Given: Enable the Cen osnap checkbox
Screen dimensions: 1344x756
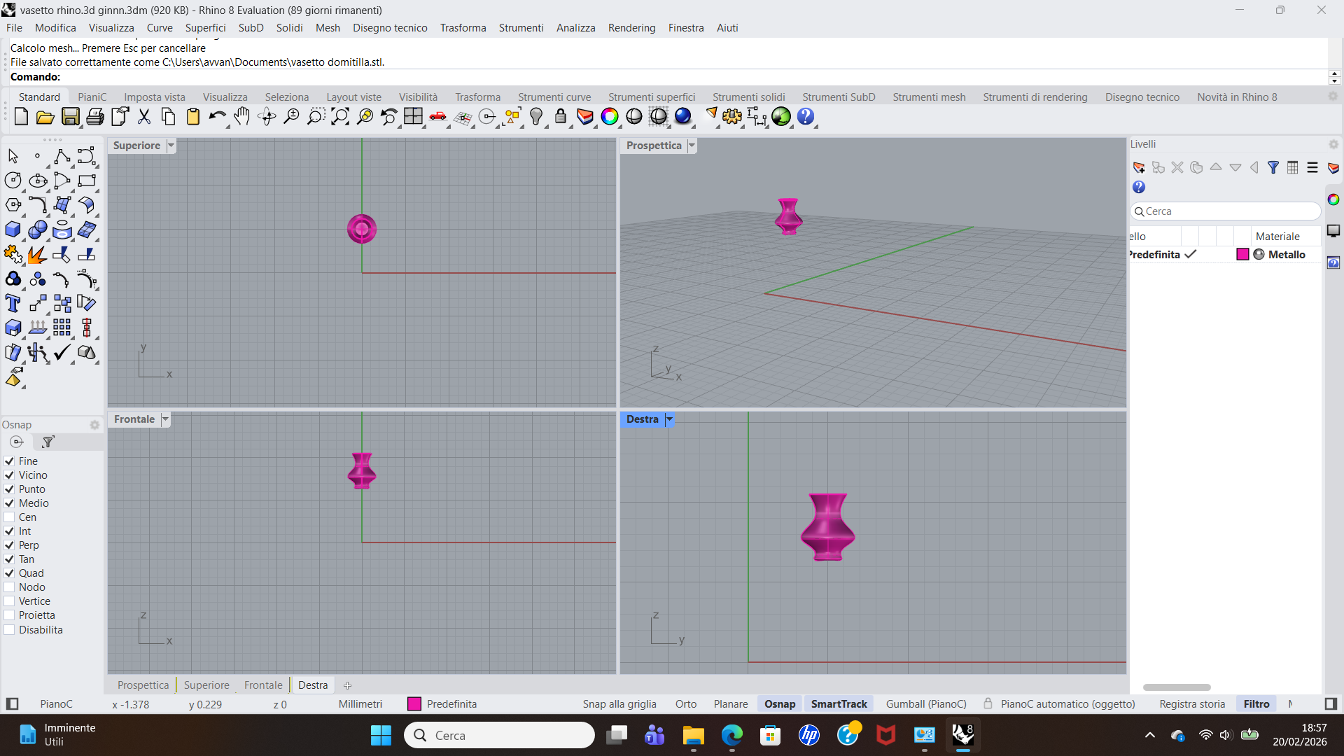Looking at the screenshot, I should coord(9,517).
